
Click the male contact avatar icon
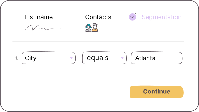coord(95,27)
